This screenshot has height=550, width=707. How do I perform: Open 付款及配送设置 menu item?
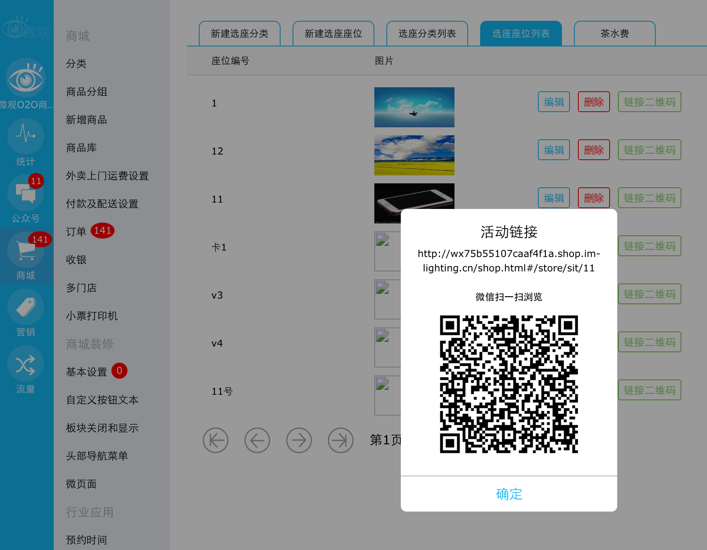point(102,204)
